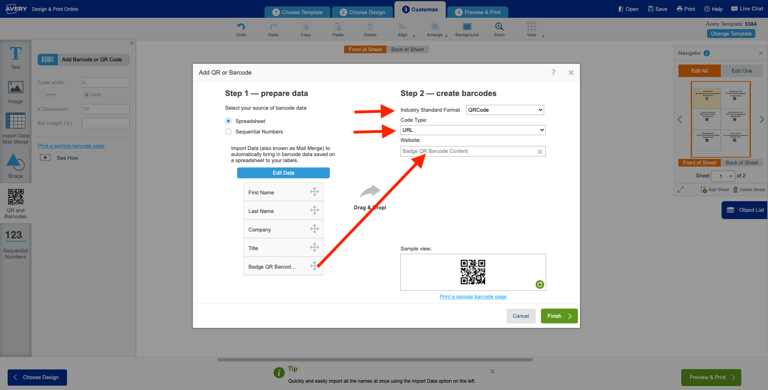This screenshot has width=768, height=390.
Task: Select Edit One in Navigator
Action: pyautogui.click(x=742, y=71)
